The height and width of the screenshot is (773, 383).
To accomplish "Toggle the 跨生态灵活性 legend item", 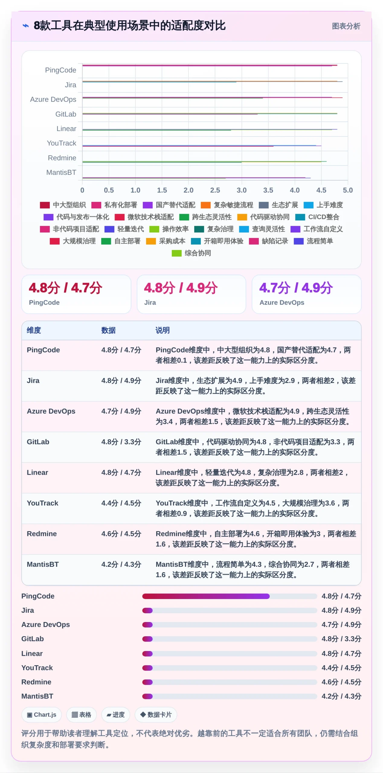I will tap(205, 217).
